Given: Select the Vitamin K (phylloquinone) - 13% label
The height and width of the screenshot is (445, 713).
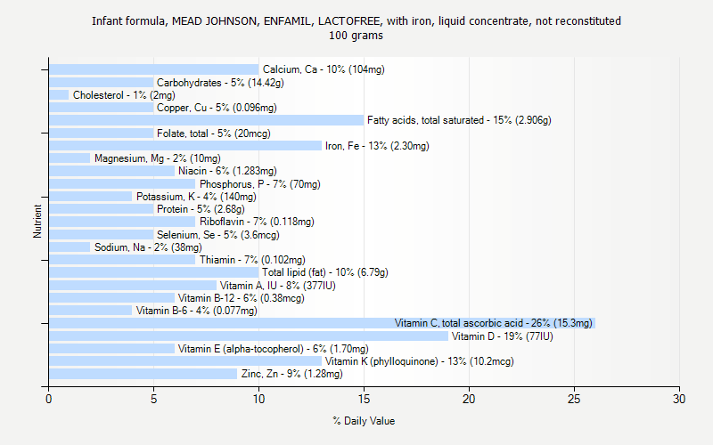Looking at the screenshot, I should point(419,361).
